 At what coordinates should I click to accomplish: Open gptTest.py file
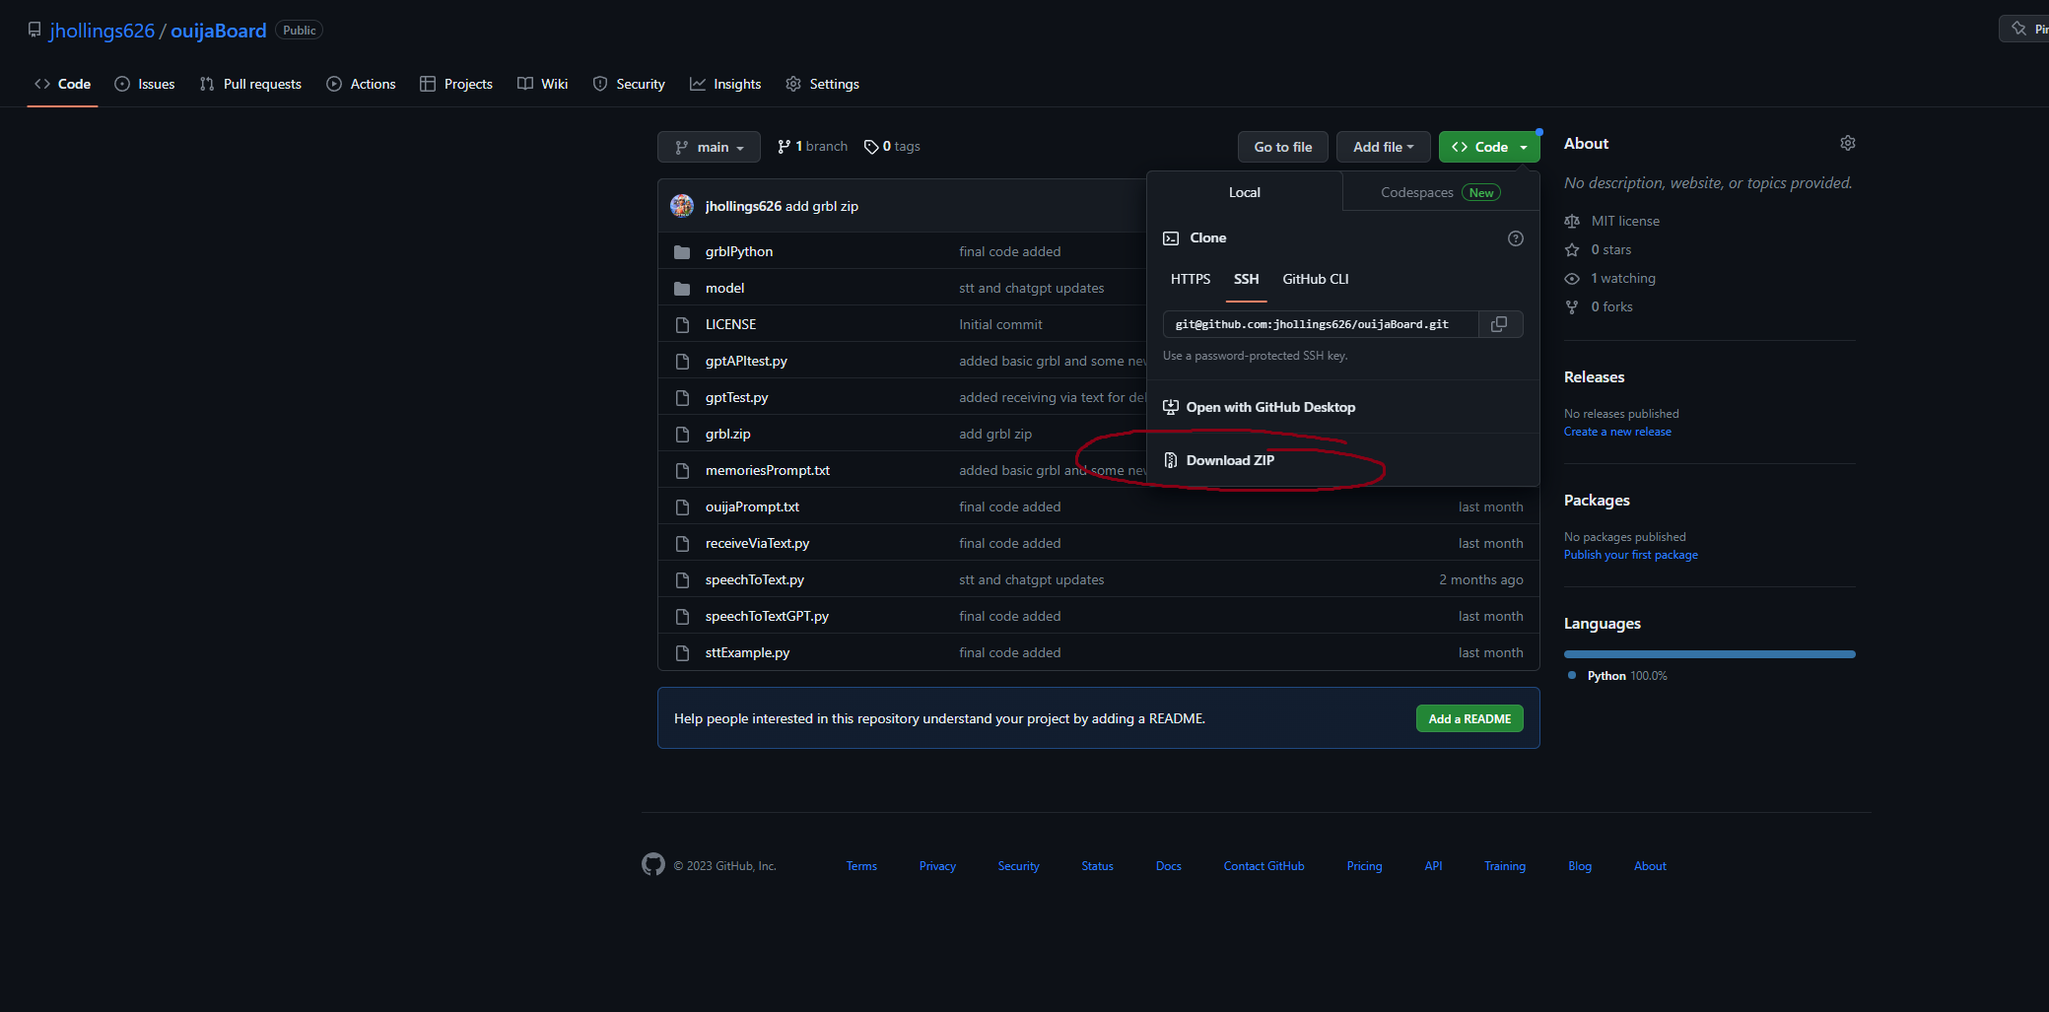point(736,397)
